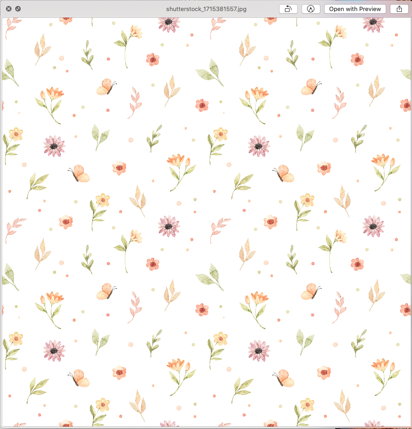Click the butterfly near the upper-right edge
Viewport: 412px width, 429px height.
[311, 87]
